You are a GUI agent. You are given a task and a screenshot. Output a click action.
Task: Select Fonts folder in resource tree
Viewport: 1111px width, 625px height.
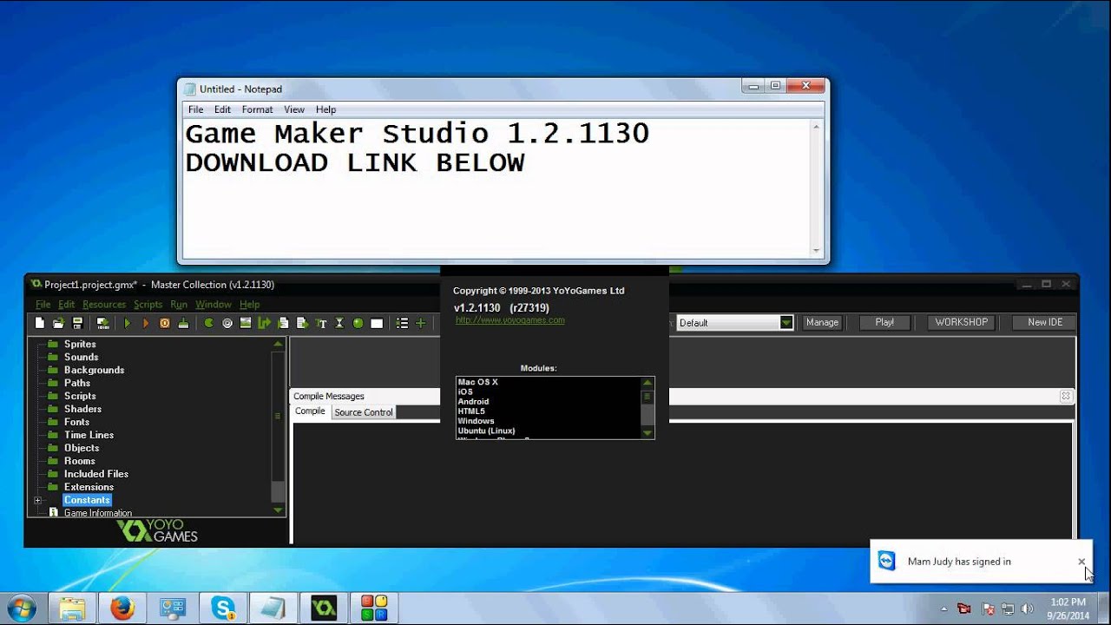coord(76,422)
